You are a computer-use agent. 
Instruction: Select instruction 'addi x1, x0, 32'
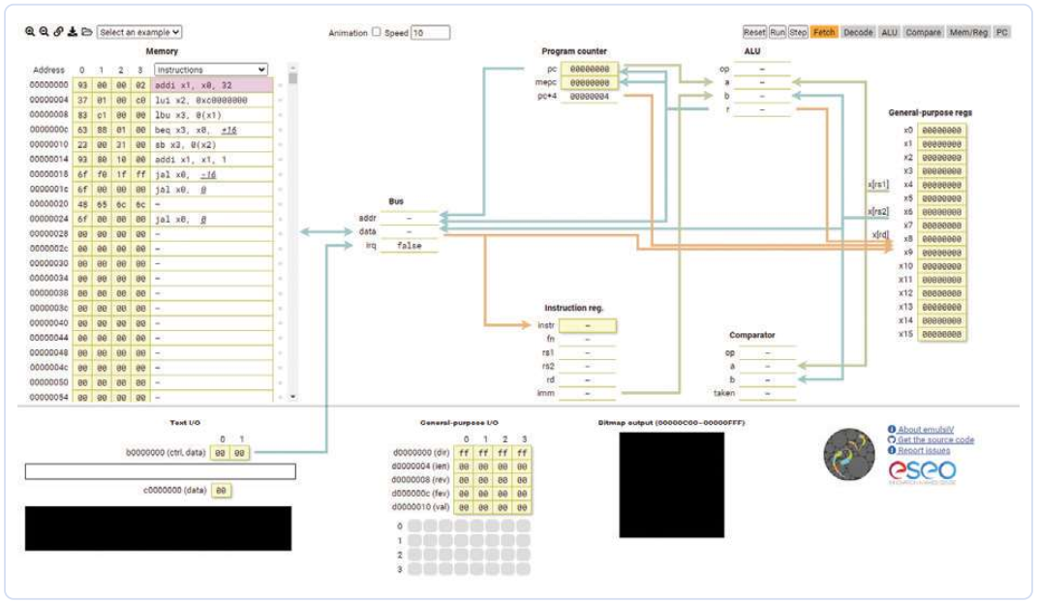click(x=213, y=85)
